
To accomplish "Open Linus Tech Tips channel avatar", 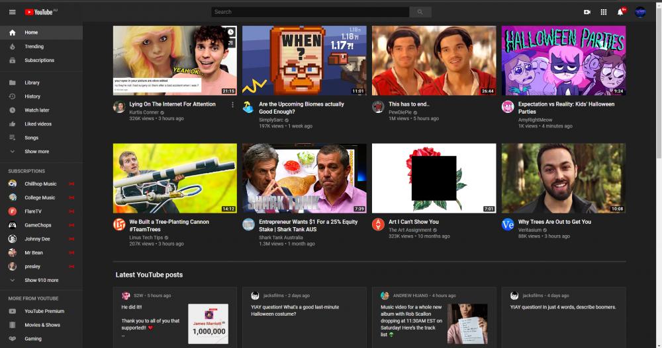I will (x=119, y=225).
